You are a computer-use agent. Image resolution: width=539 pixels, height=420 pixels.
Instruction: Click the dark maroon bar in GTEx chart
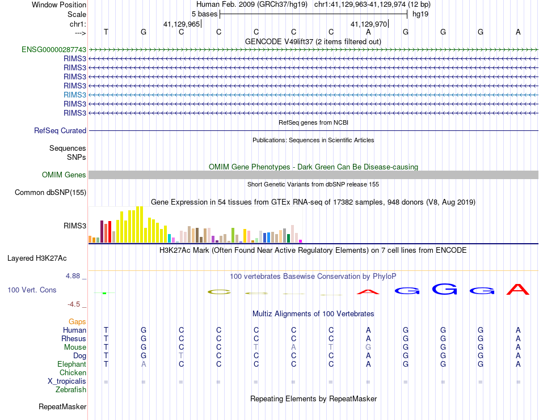102,231
